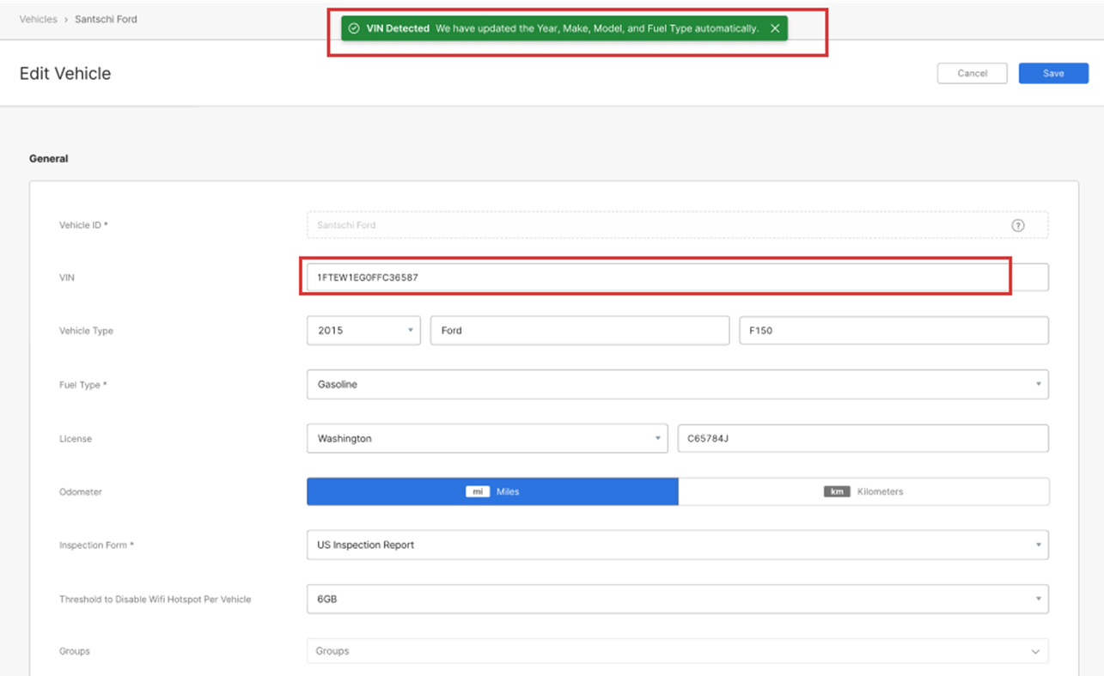The image size is (1104, 676).
Task: Dismiss the VIN Detected notification
Action: (775, 28)
